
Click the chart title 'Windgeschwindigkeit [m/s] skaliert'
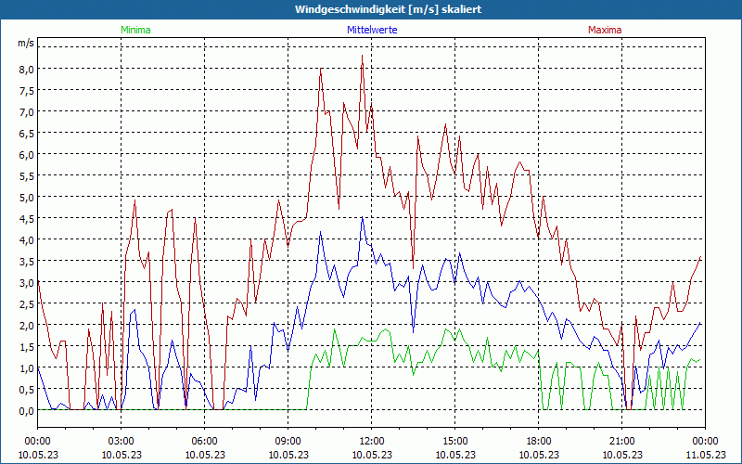tap(388, 9)
